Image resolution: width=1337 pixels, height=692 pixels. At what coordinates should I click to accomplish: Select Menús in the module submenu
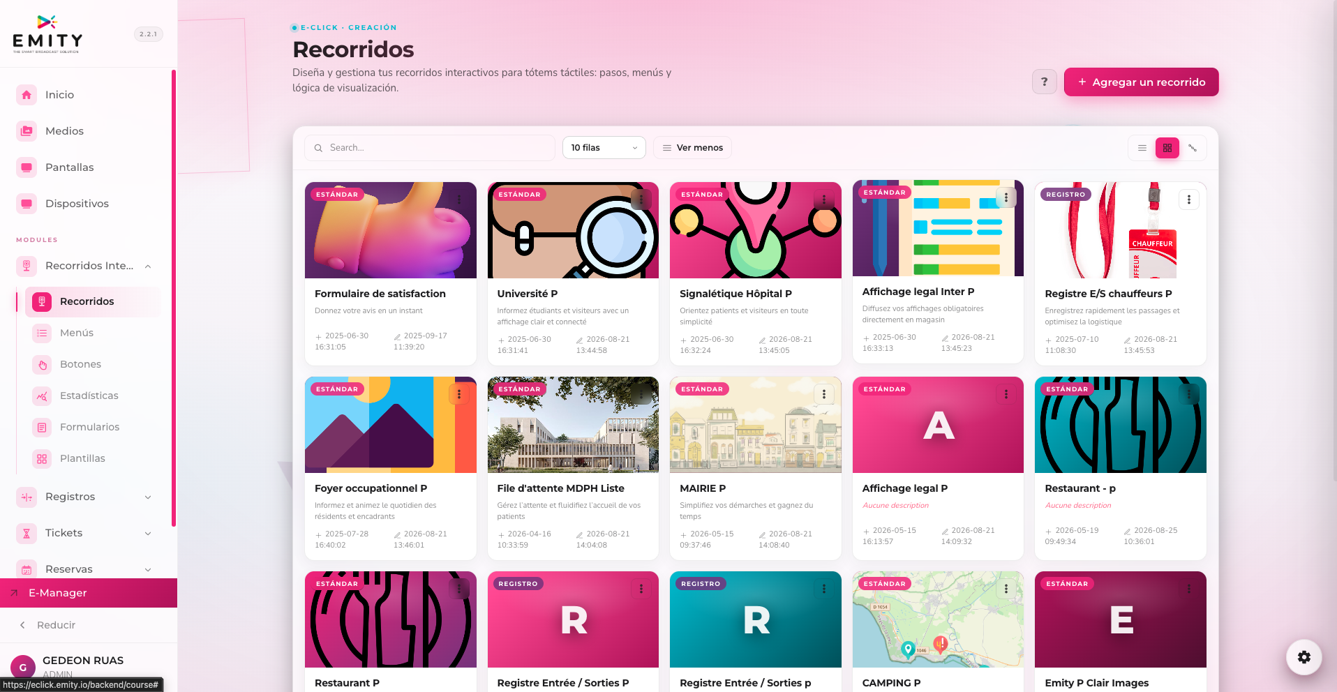click(77, 333)
